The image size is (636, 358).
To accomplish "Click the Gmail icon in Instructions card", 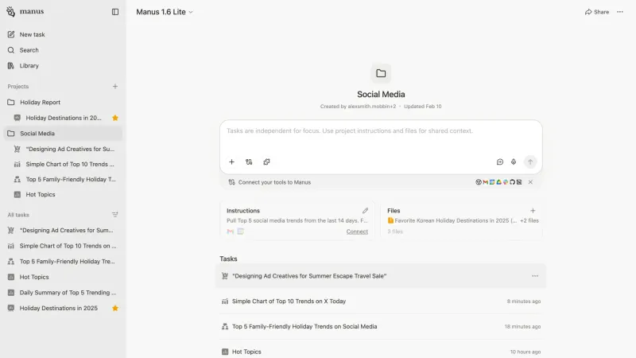I will (231, 232).
